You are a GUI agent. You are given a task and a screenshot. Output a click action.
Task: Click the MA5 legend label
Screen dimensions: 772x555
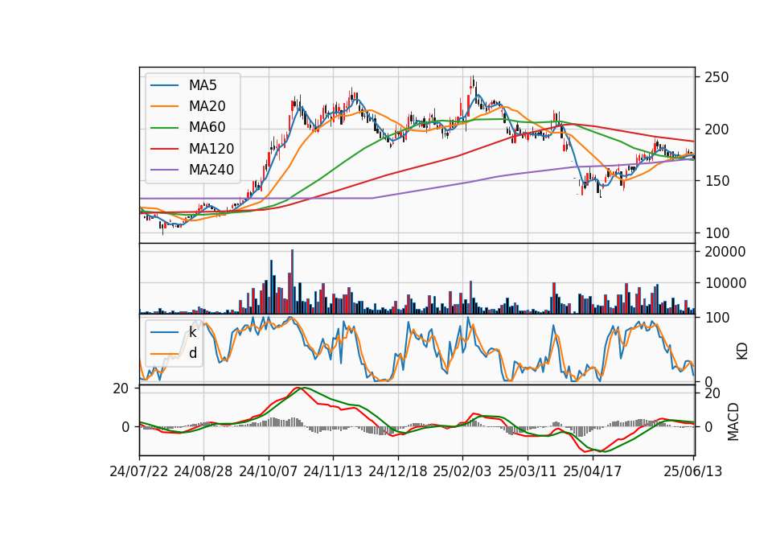pos(203,85)
